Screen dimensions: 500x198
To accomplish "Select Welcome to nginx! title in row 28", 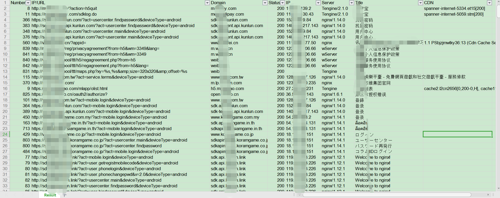I will pos(389,157).
